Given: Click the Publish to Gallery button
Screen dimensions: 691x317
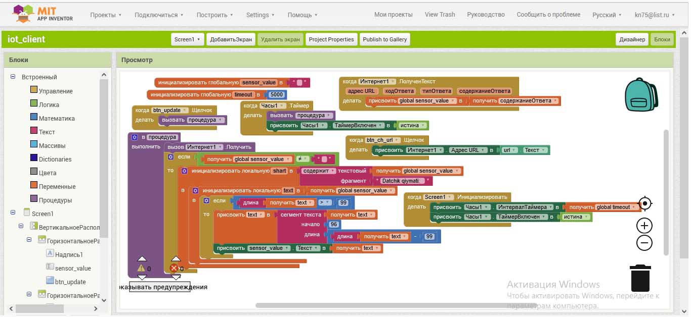Looking at the screenshot, I should (384, 39).
